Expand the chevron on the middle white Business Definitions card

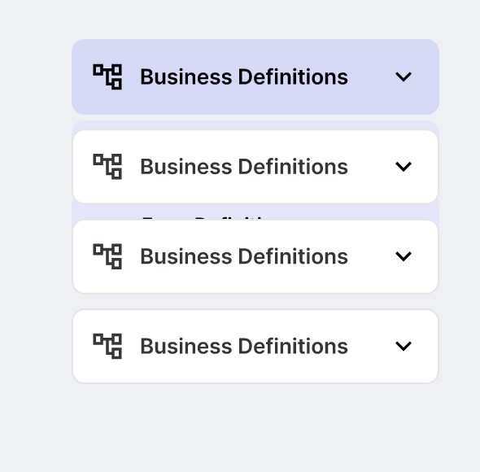coord(404,256)
